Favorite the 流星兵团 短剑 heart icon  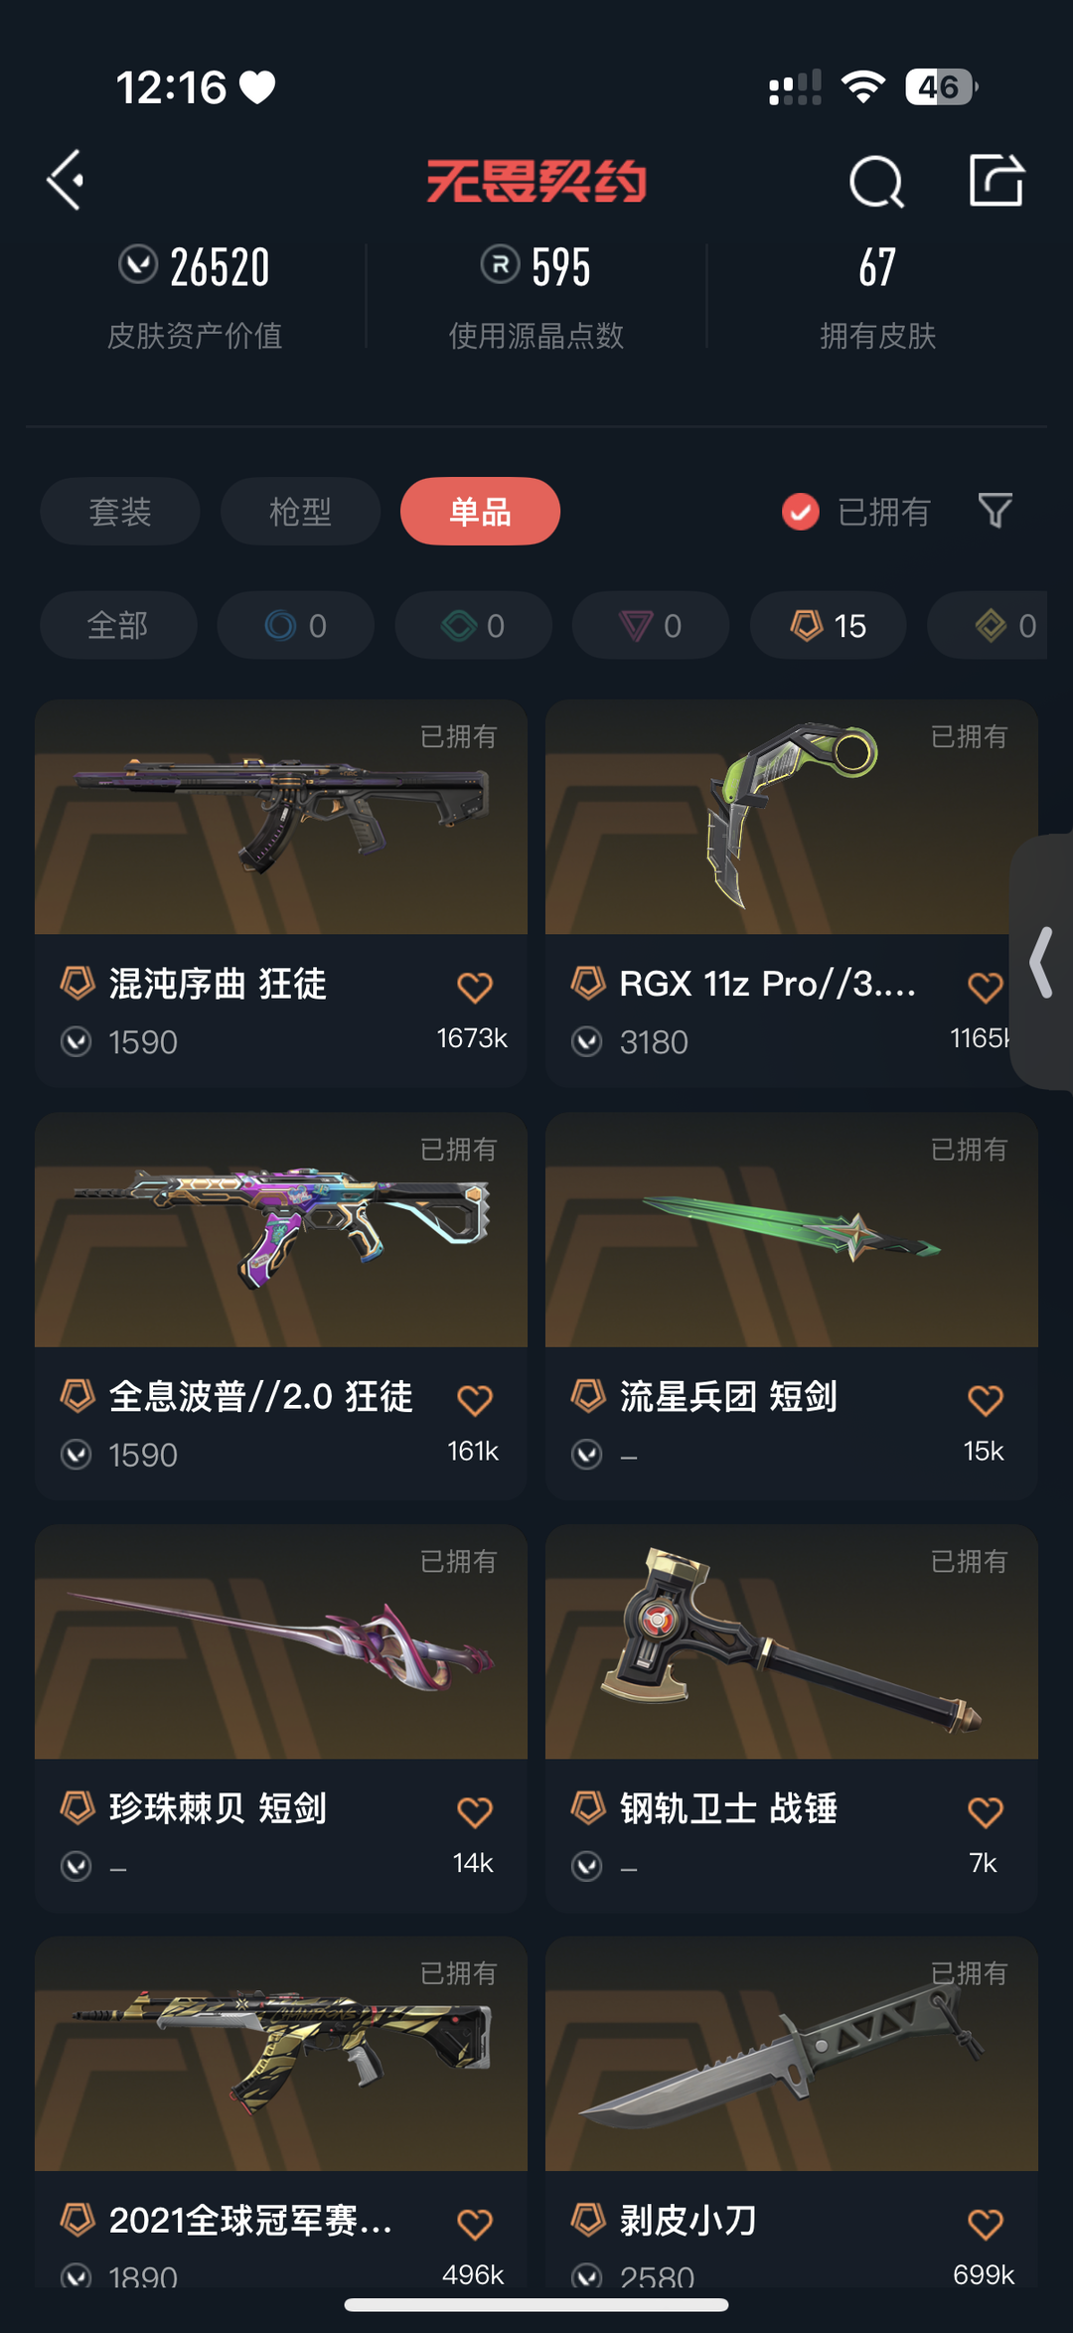(986, 1400)
